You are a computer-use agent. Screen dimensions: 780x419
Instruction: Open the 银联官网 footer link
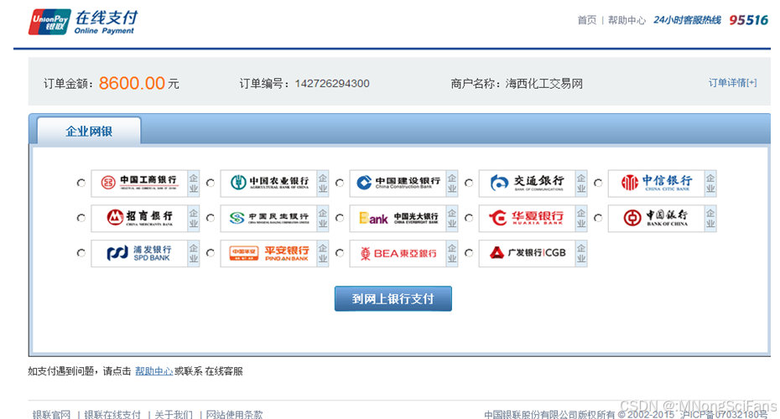pyautogui.click(x=52, y=414)
